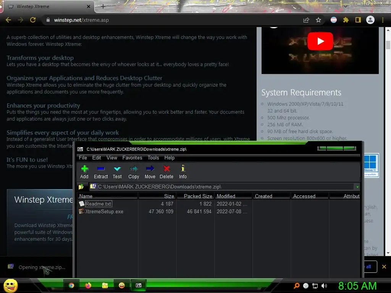
Task: Click the striped extension icon in the toolbar
Action: (x=334, y=20)
